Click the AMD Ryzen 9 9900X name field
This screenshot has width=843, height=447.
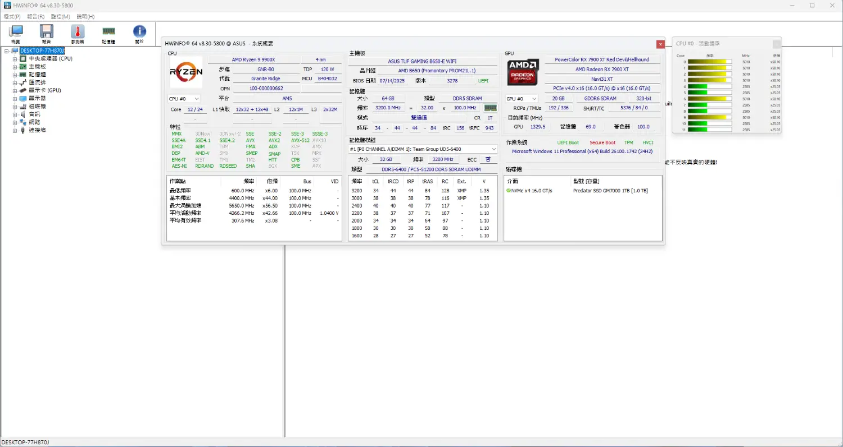253,60
